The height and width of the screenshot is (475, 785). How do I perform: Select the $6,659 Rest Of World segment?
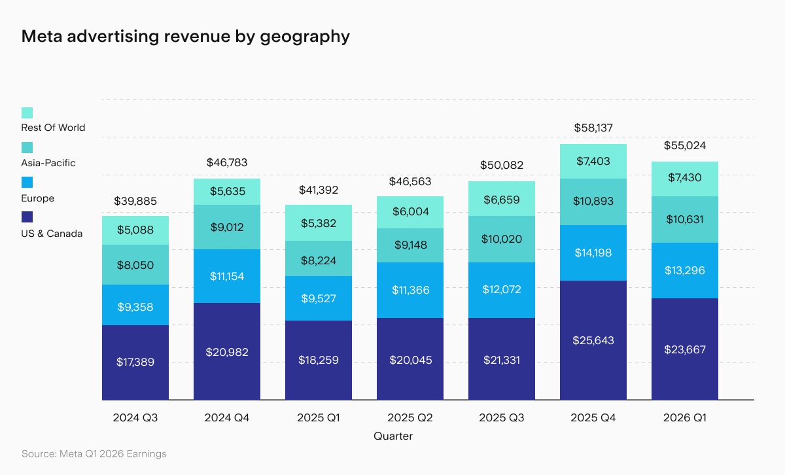502,198
